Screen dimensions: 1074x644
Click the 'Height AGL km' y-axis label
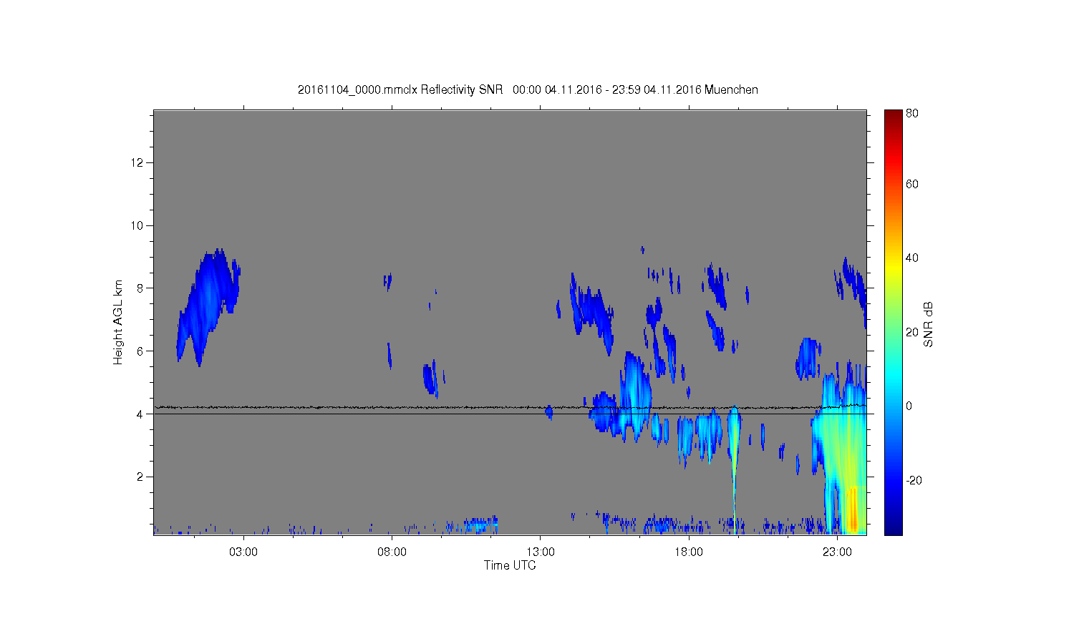118,322
